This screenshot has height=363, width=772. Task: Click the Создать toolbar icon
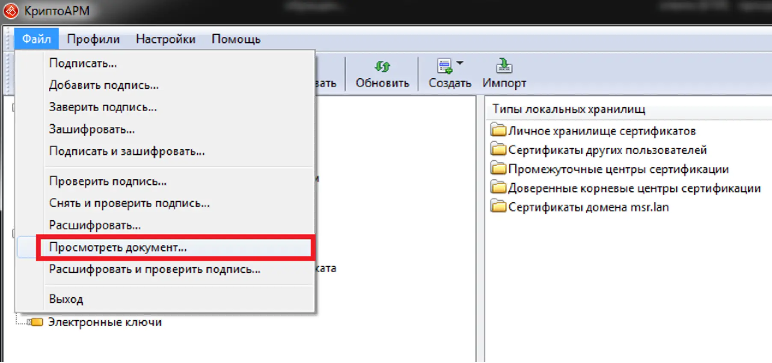445,66
